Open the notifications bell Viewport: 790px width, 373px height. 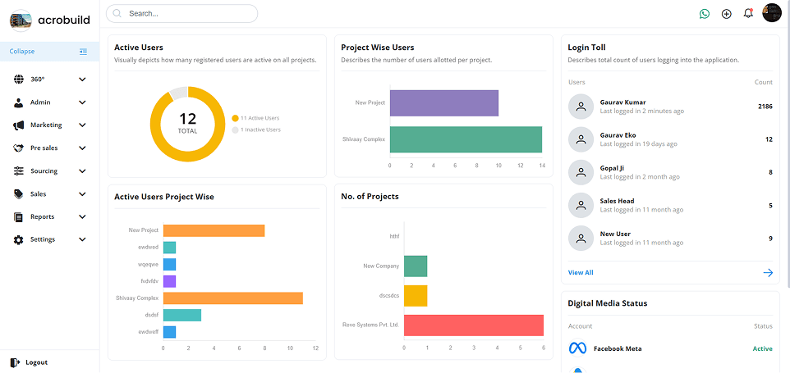[748, 13]
